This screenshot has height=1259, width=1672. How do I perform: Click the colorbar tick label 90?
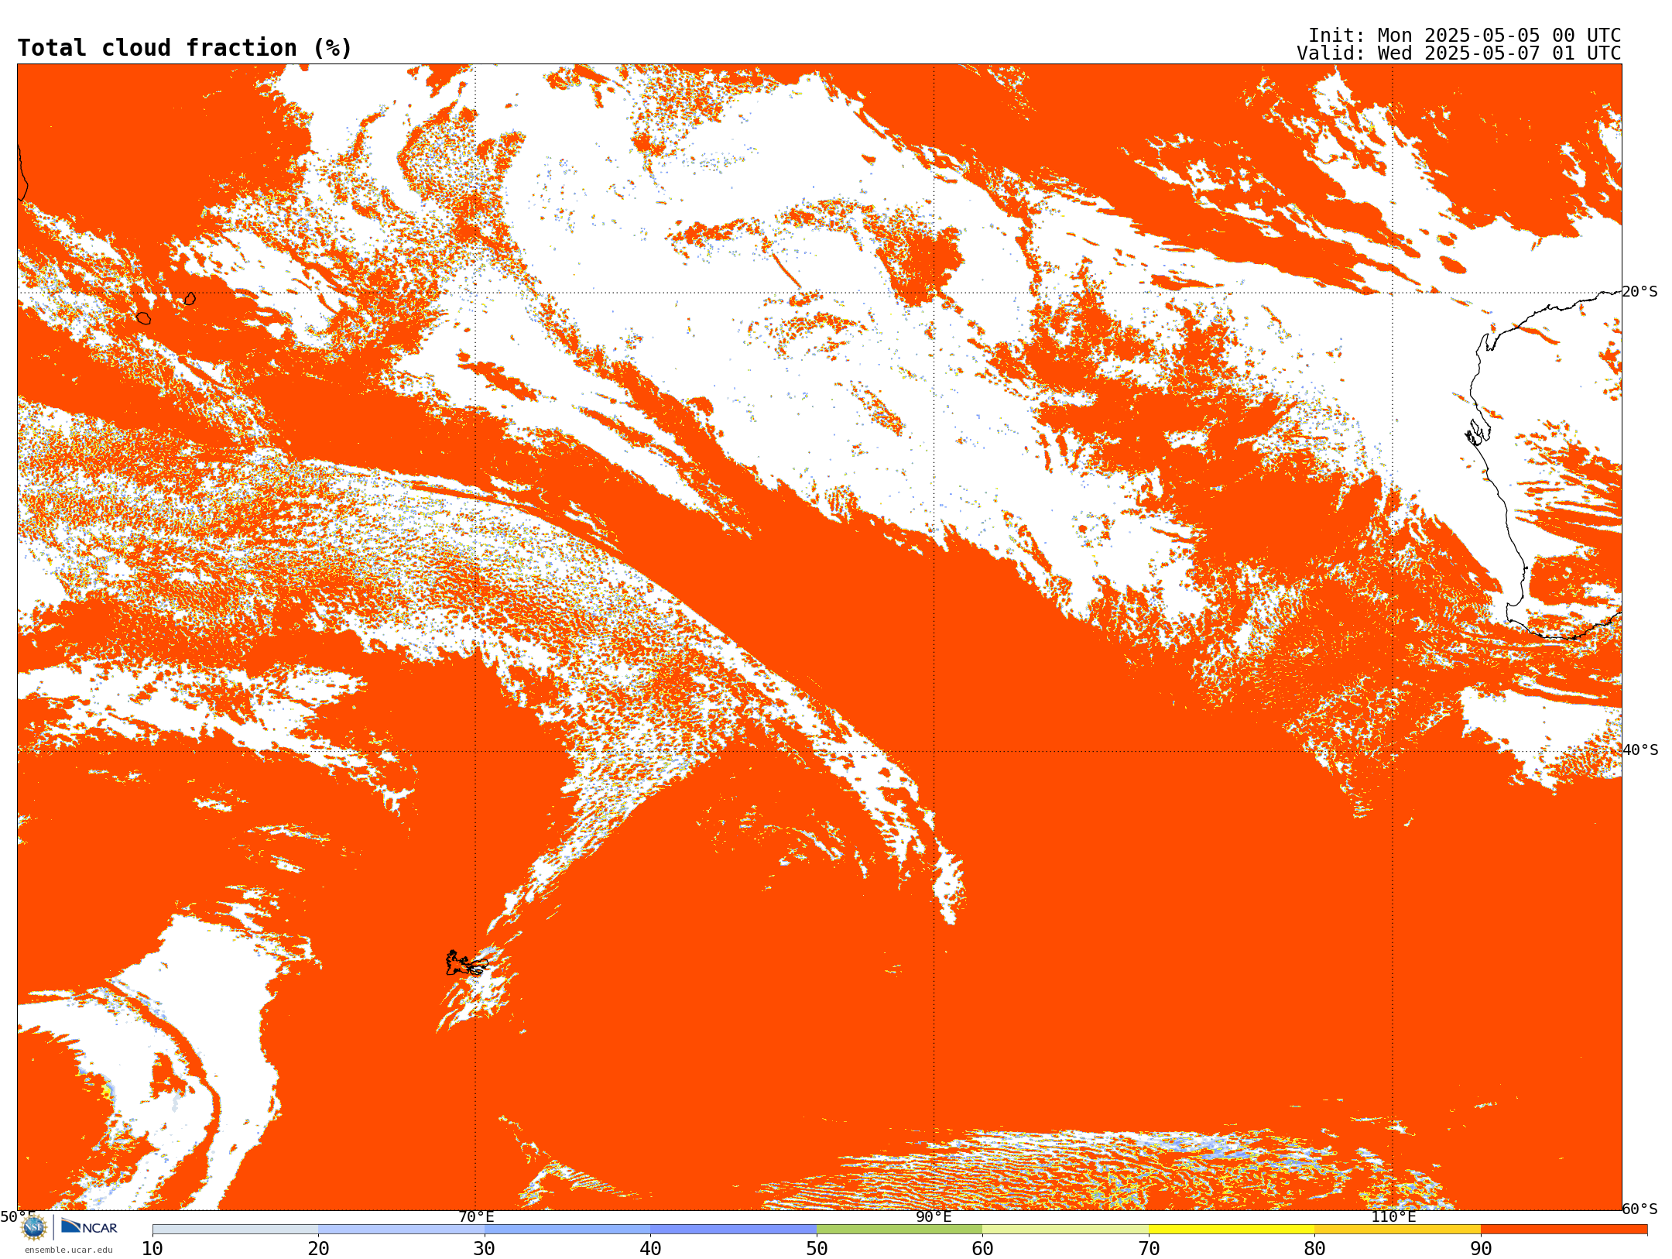[1481, 1249]
